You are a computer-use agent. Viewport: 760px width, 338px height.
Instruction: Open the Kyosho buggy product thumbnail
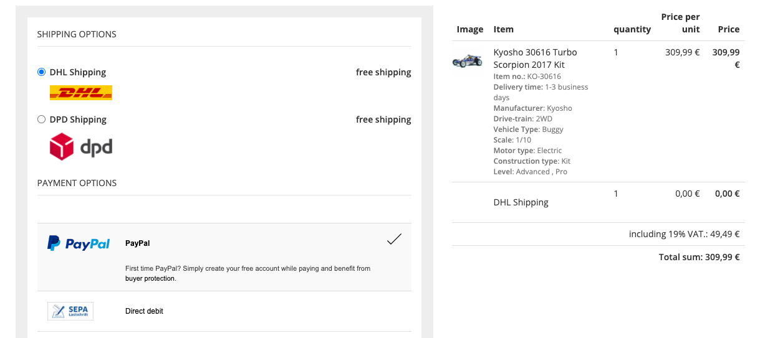467,60
